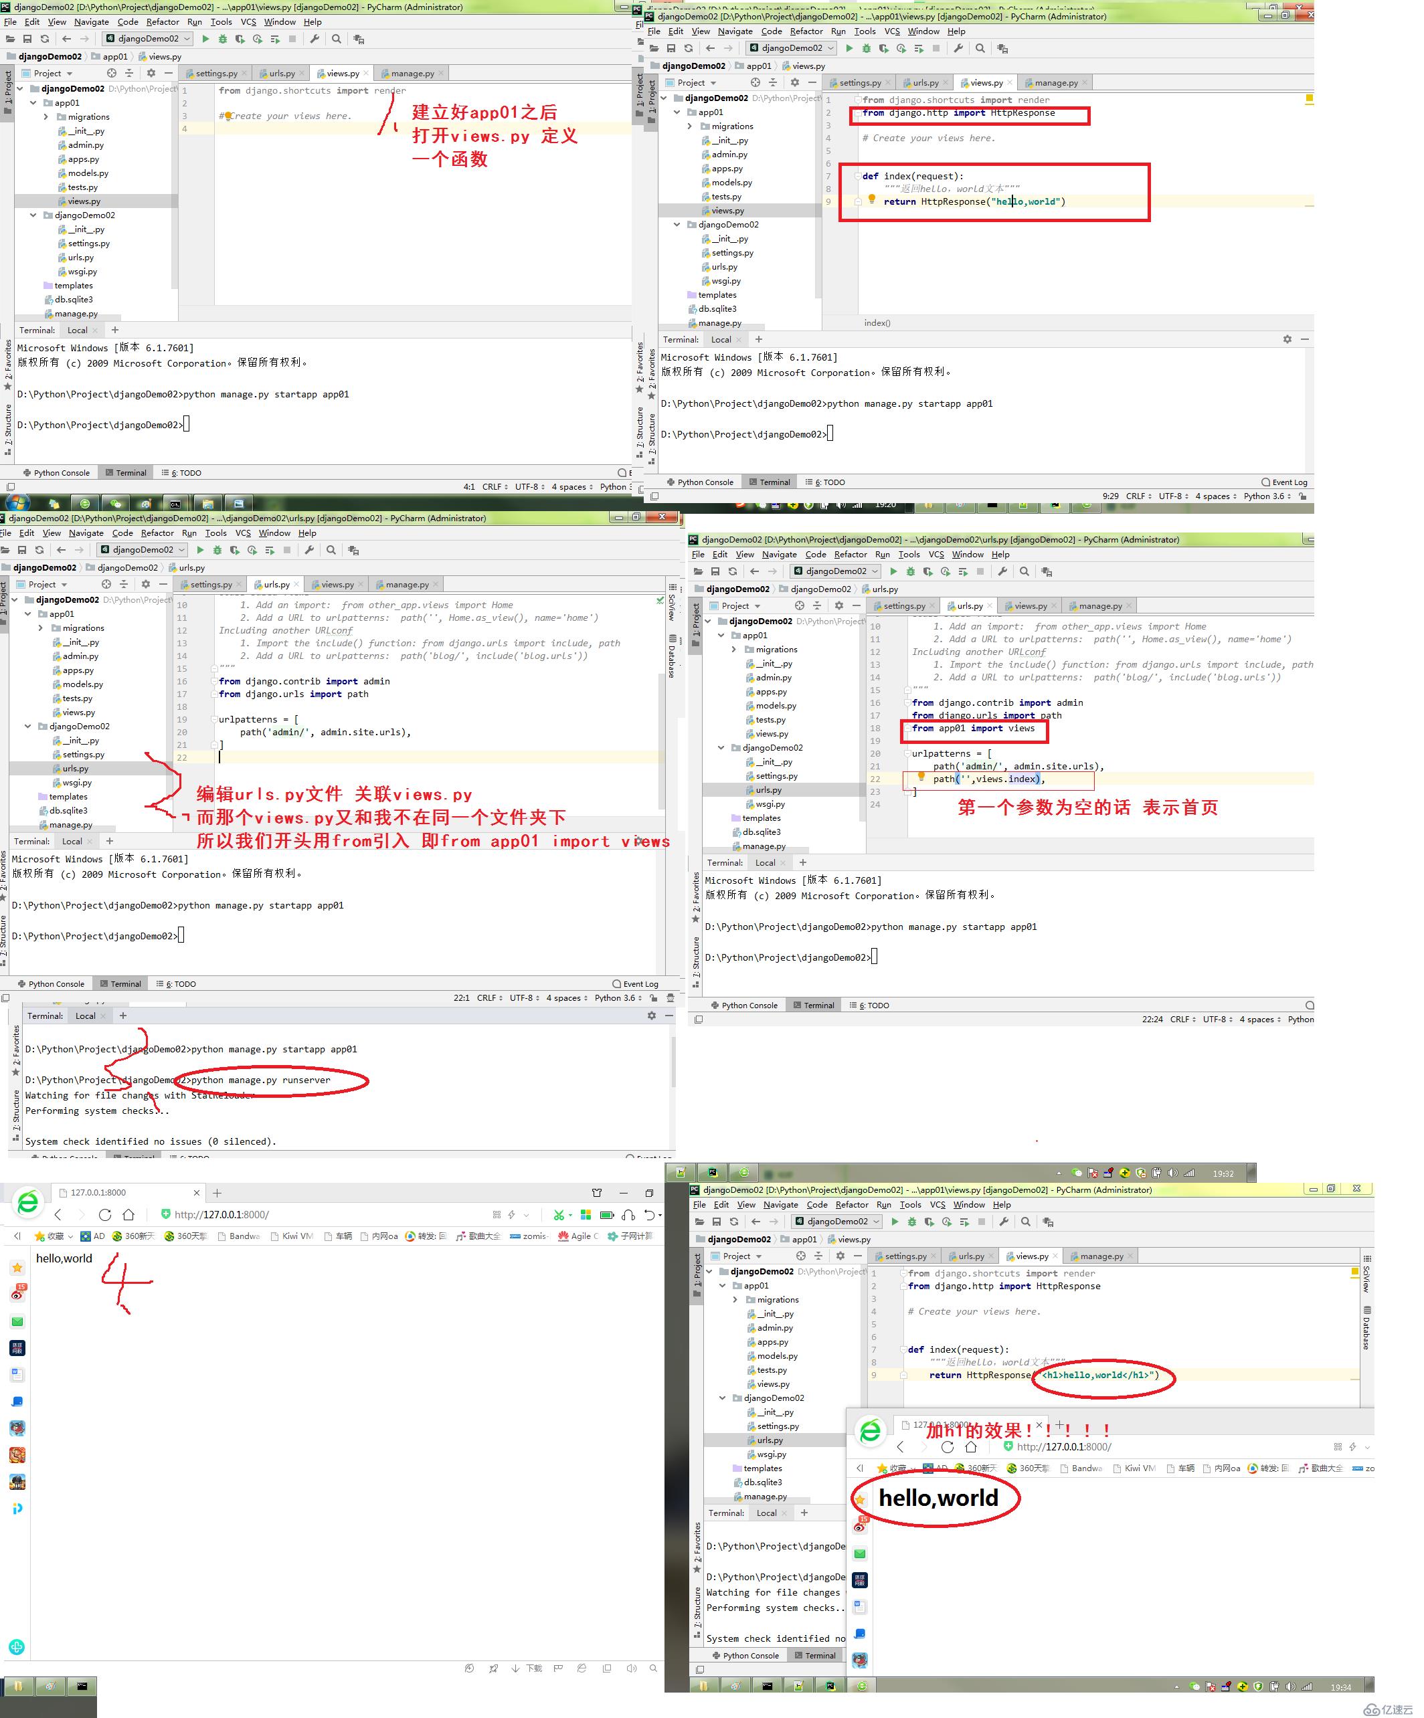Hide Project panel via minus in urls.py window at 22:1
Image resolution: width=1424 pixels, height=1718 pixels.
[163, 584]
